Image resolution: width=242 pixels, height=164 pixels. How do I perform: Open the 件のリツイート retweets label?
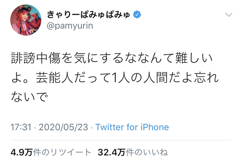point(62,152)
